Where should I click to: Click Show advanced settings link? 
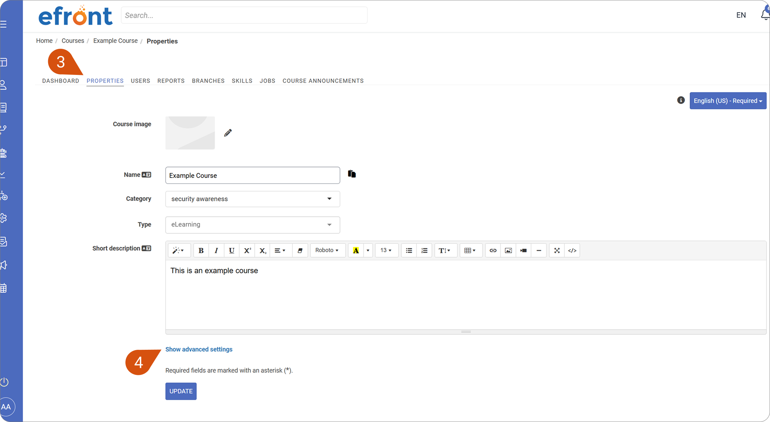pyautogui.click(x=199, y=349)
